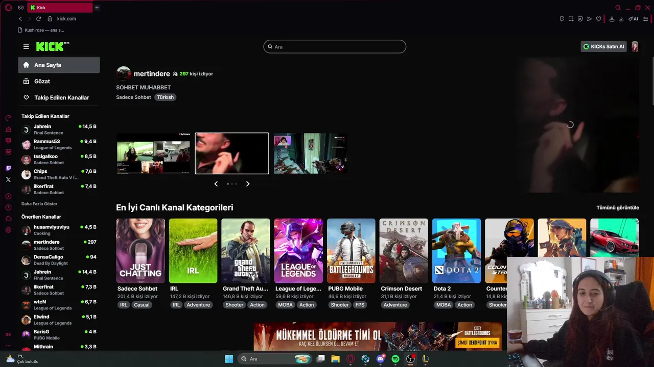The width and height of the screenshot is (654, 367).
Task: Open File Explorer from the taskbar
Action: (335, 359)
